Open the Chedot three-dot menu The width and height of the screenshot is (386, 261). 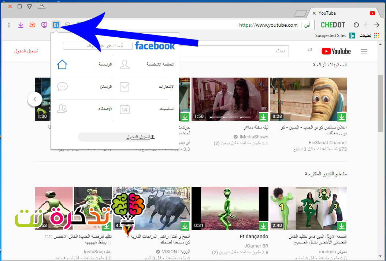(x=9, y=25)
